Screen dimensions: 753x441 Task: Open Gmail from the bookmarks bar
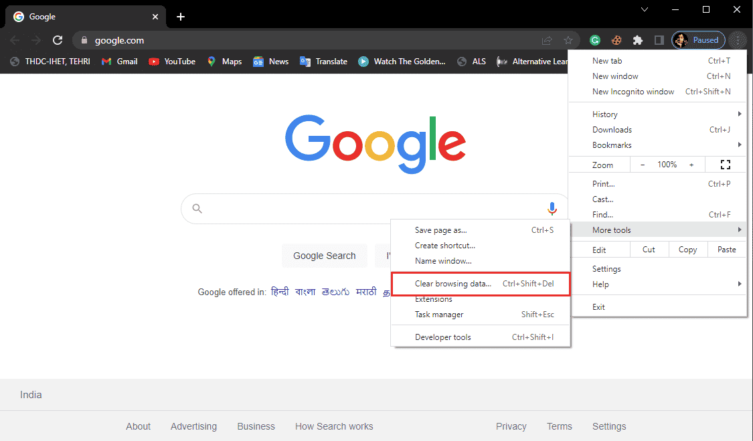pos(119,62)
